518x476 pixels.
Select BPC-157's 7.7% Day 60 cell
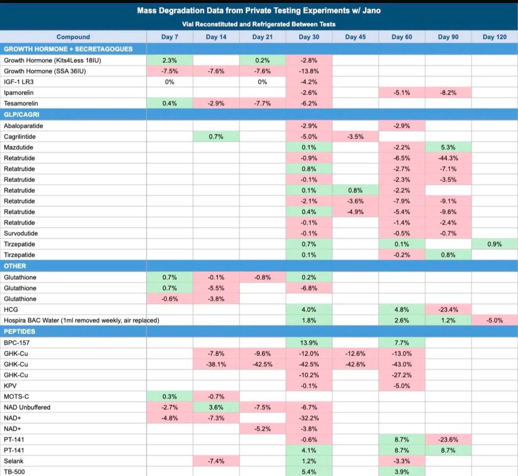tap(402, 343)
